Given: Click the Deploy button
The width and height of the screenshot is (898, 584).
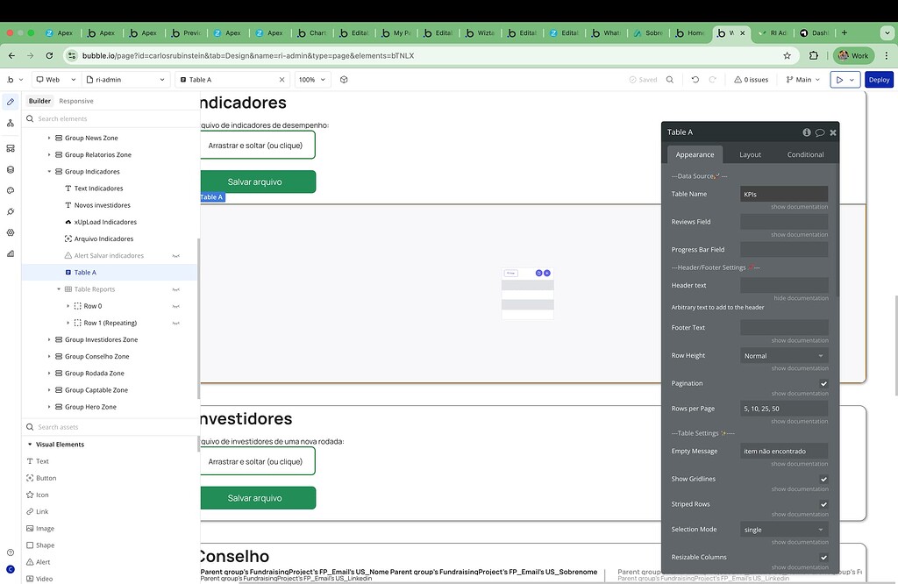Looking at the screenshot, I should tap(879, 79).
